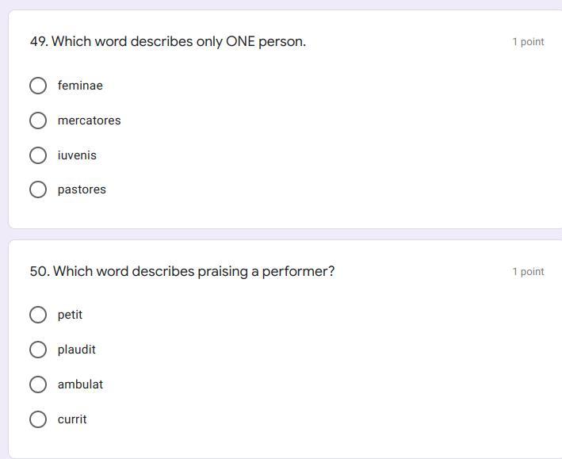The height and width of the screenshot is (459, 562).
Task: Click the answer text "petit"
Action: pos(70,315)
